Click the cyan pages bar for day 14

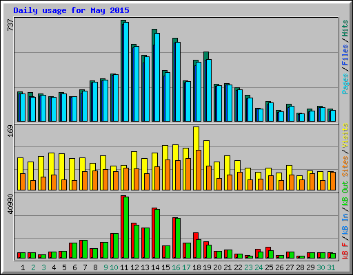click(x=157, y=77)
